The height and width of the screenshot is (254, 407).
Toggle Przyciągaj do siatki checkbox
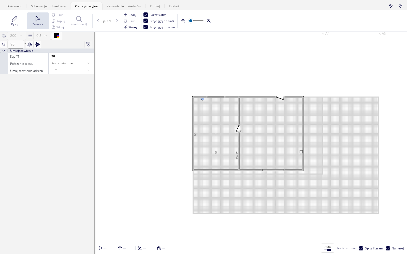pos(146,21)
